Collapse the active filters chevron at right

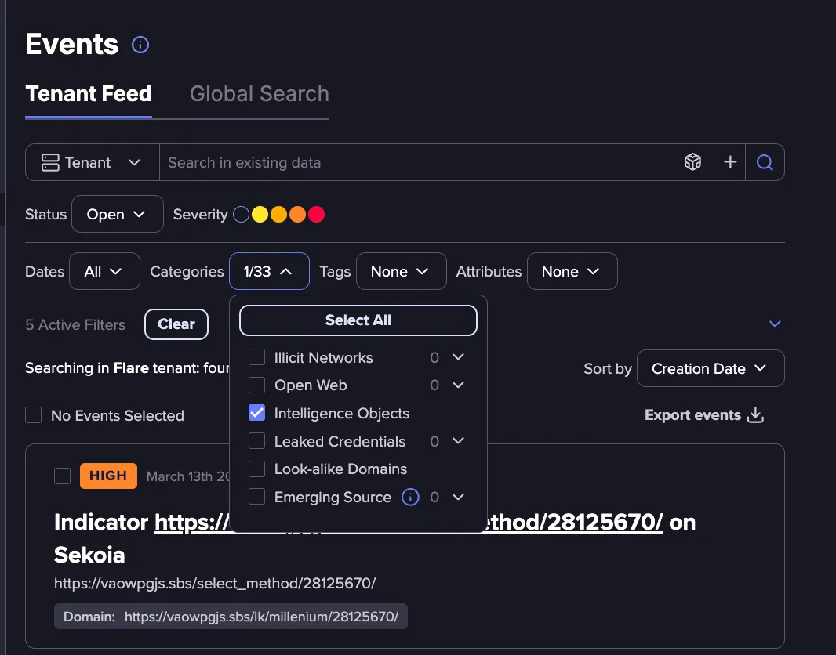(775, 324)
